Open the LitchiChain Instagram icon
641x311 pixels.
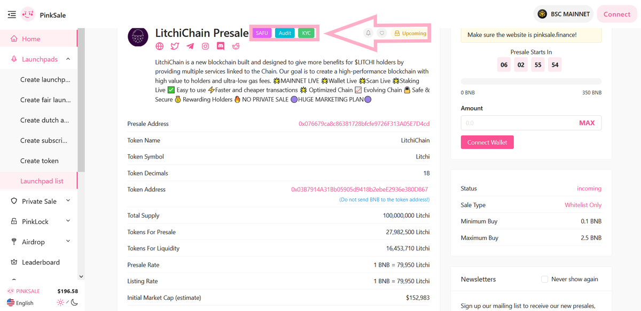(205, 47)
